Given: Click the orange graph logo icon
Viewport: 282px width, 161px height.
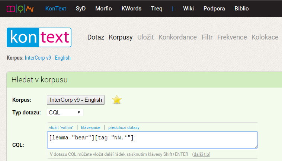Looking at the screenshot, I should (30, 9).
